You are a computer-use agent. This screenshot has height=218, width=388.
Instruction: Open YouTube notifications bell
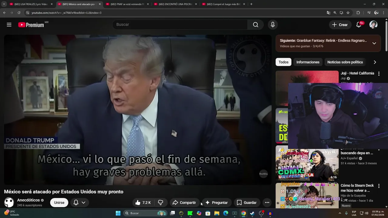[359, 25]
